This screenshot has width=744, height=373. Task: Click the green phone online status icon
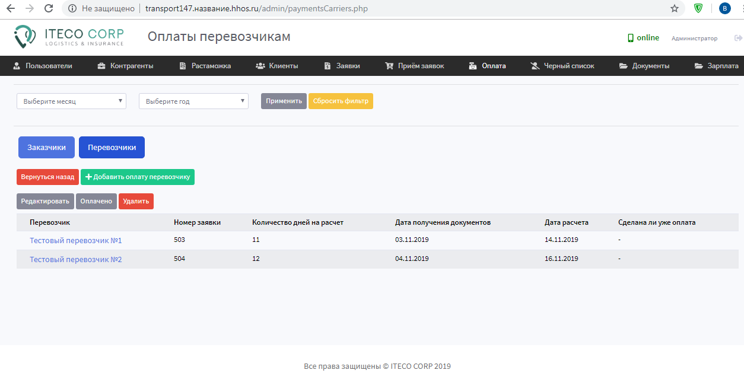coord(631,38)
